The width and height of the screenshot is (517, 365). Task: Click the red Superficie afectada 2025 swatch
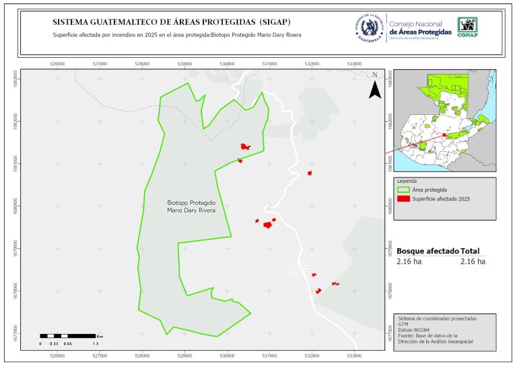(x=403, y=199)
